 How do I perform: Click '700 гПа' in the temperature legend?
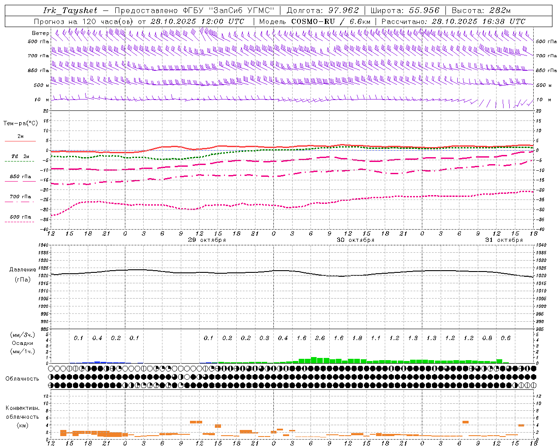point(21,197)
